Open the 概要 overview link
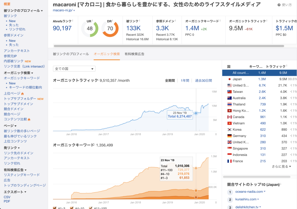The width and height of the screenshot is (297, 209). 7,4
